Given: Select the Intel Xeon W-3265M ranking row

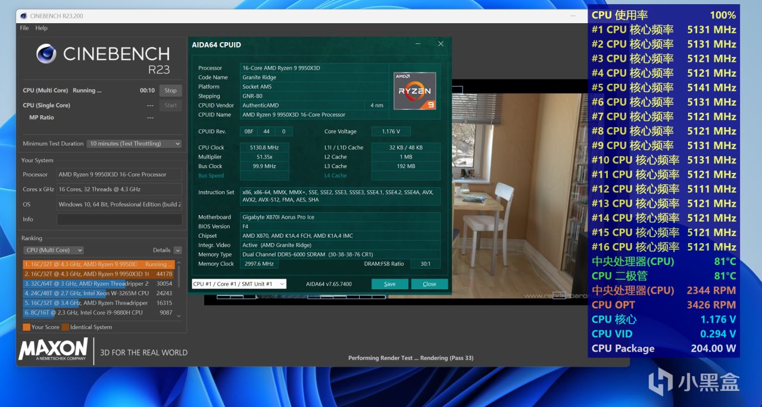Looking at the screenshot, I should tap(99, 293).
